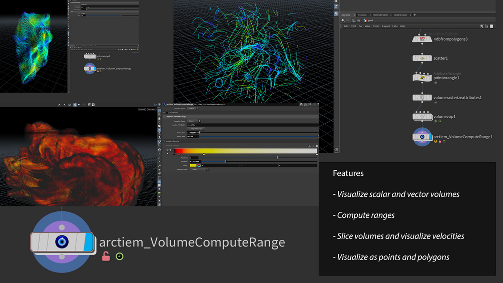Viewport: 503px width, 283px height.
Task: Click the Compute Range button
Action: (x=196, y=129)
